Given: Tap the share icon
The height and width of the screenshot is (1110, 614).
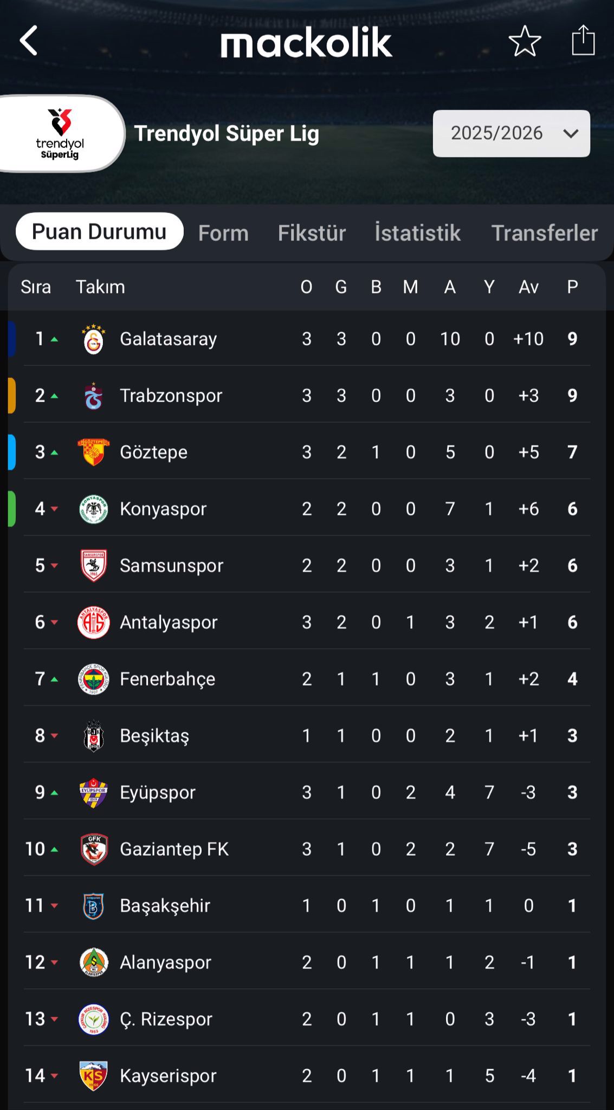Looking at the screenshot, I should [583, 40].
